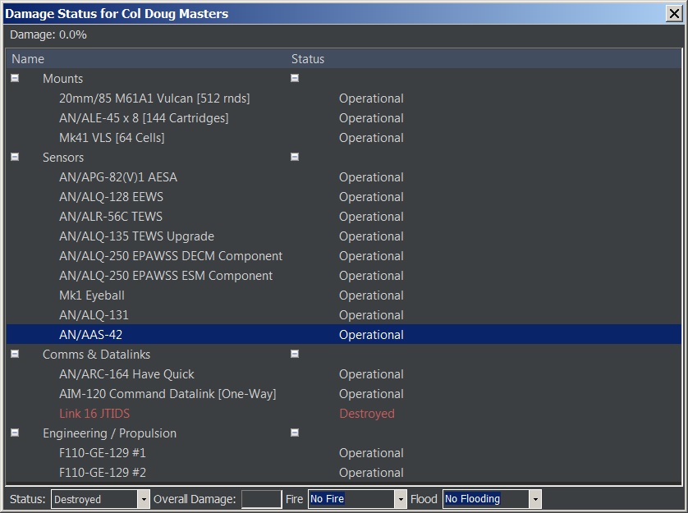Collapse Status column expander for Sensors row
This screenshot has width=688, height=513.
(295, 157)
